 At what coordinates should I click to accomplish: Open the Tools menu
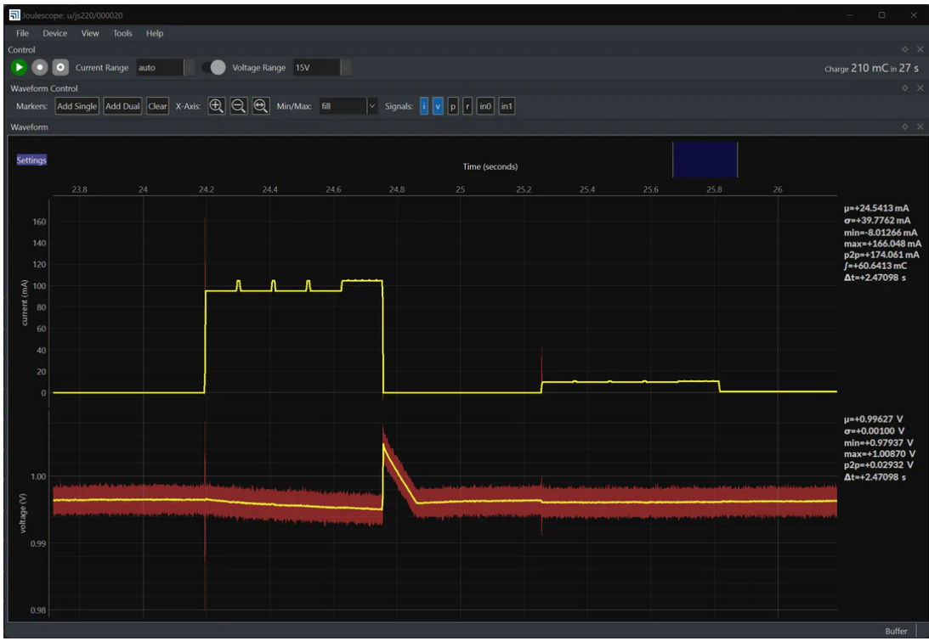click(122, 33)
